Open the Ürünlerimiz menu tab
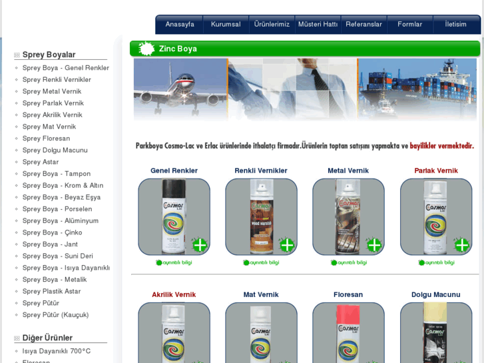Screen dimensions: 484x363 click(x=272, y=25)
